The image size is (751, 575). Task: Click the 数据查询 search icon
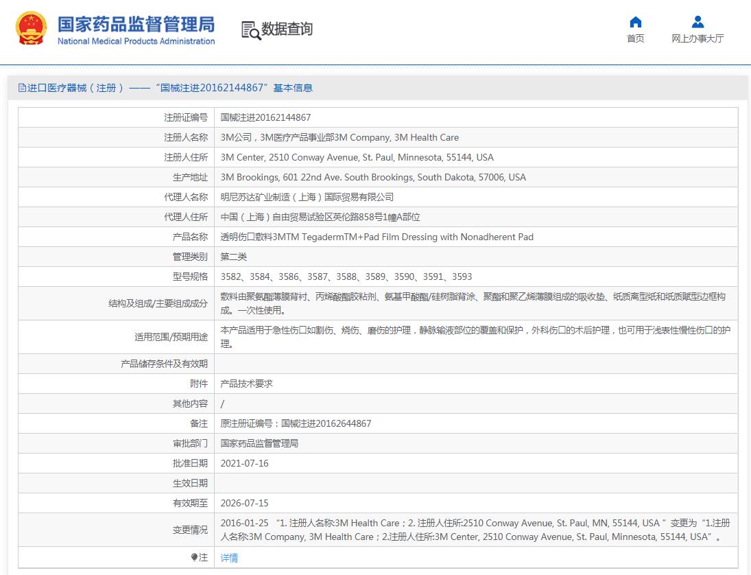click(x=250, y=30)
